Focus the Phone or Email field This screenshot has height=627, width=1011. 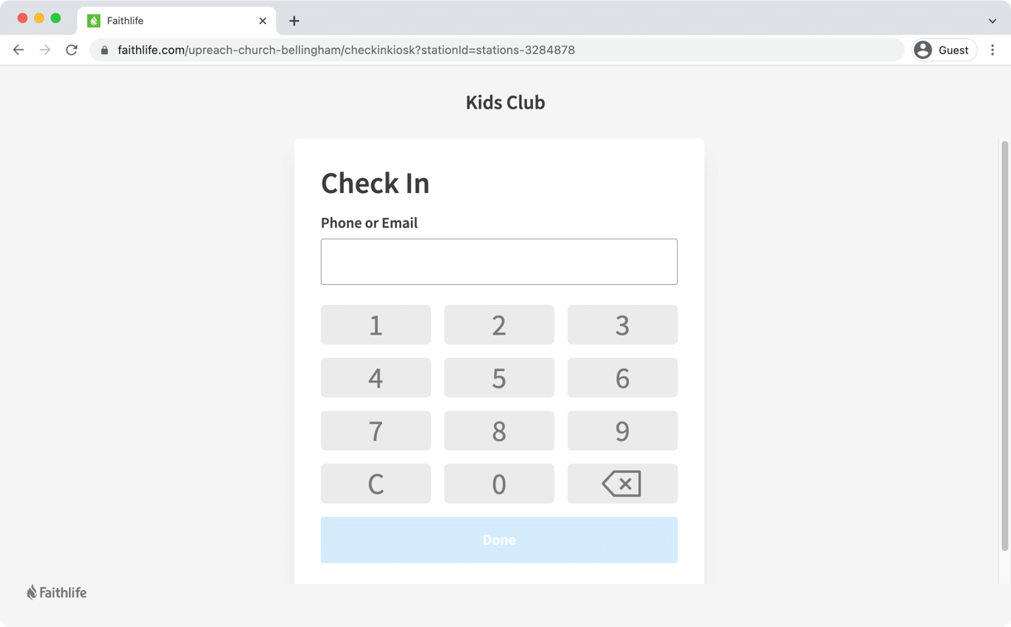click(x=499, y=262)
